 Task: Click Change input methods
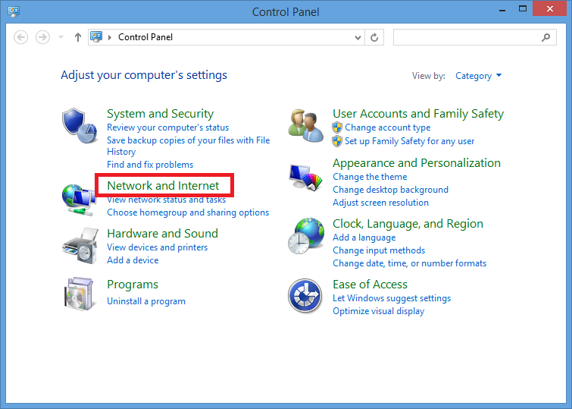tap(379, 250)
